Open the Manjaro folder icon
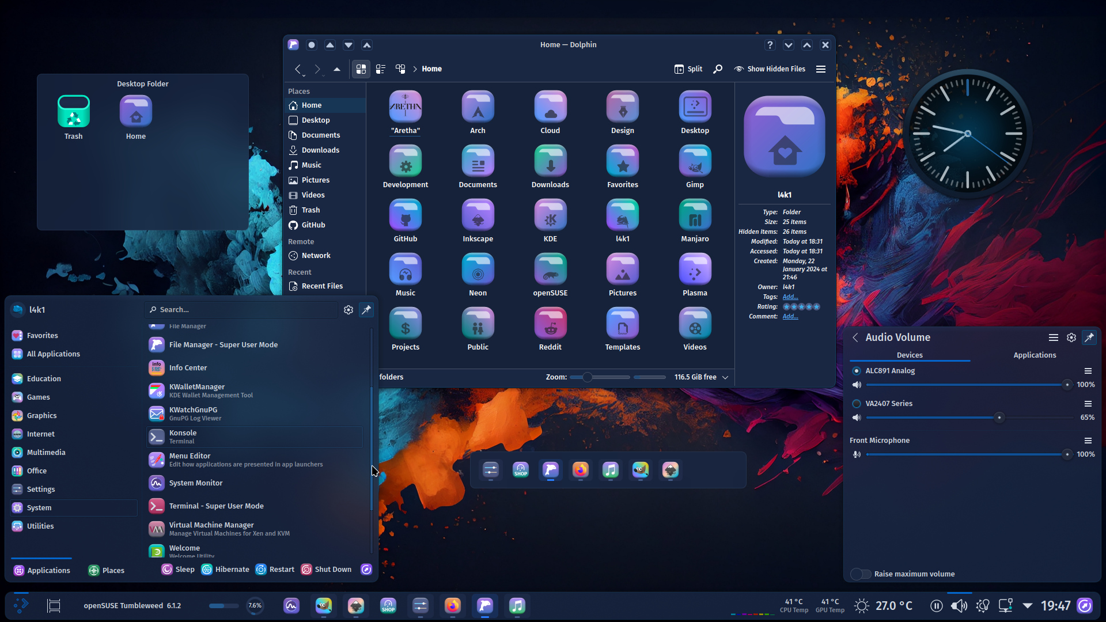 pos(695,215)
